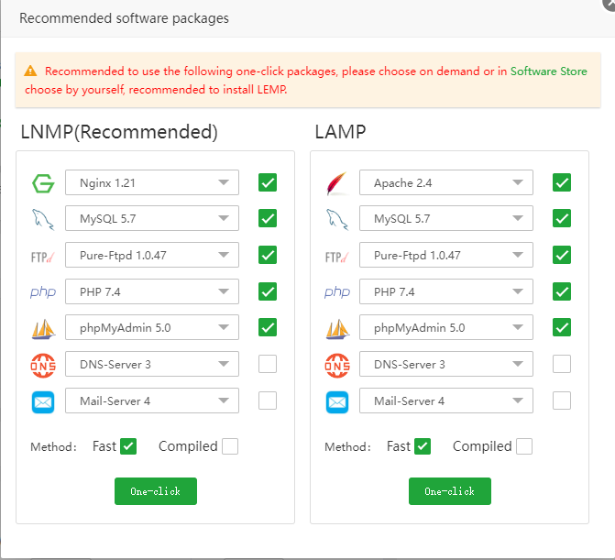Enable DNS-Server 3 checkbox in LAMP
Image resolution: width=615 pixels, height=560 pixels.
(562, 364)
